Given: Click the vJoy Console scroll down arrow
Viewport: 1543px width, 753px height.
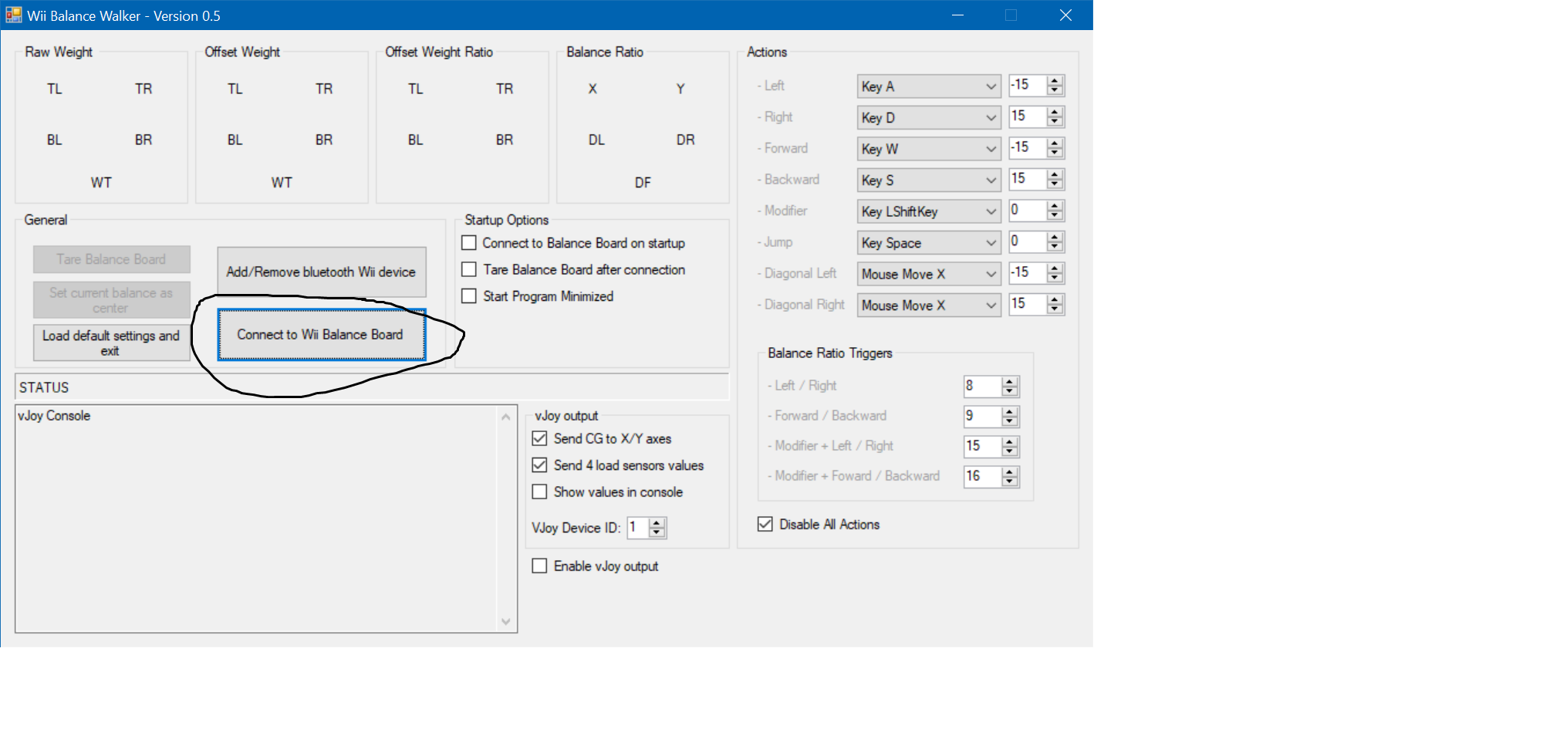Looking at the screenshot, I should point(506,621).
